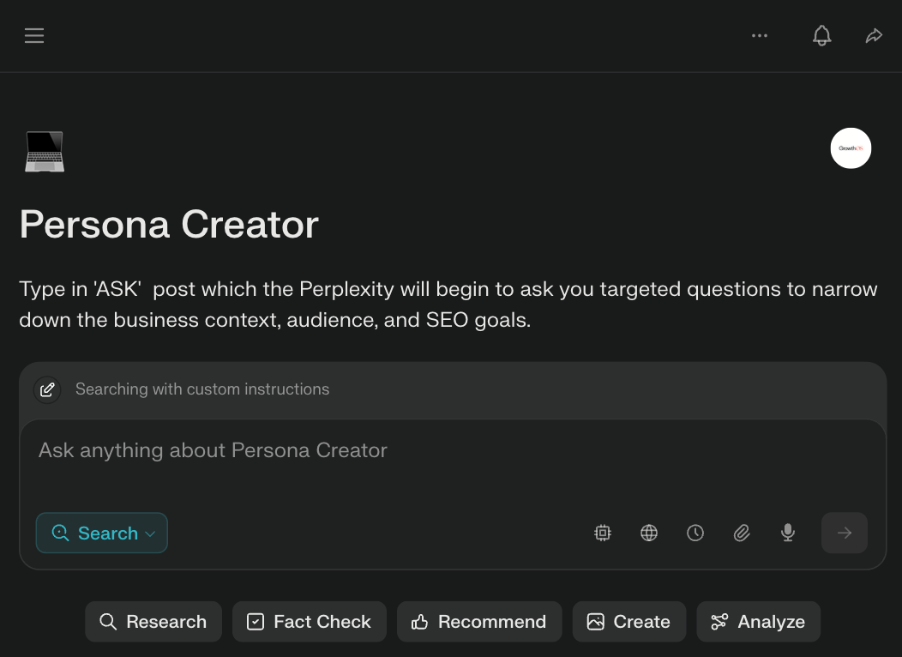
Task: Click the description text beginning 'Type in ASK'
Action: pyautogui.click(x=448, y=304)
